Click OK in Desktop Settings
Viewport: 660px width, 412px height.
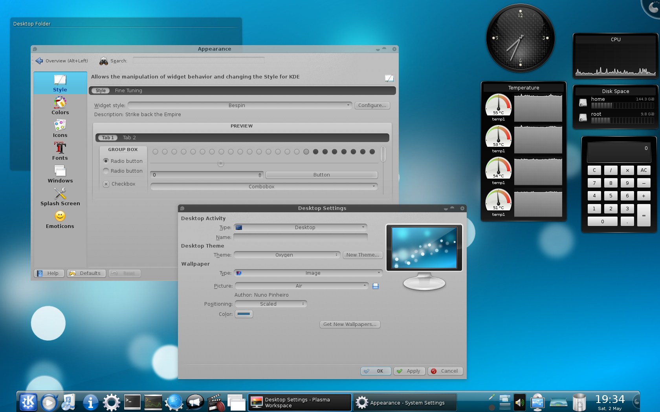376,371
